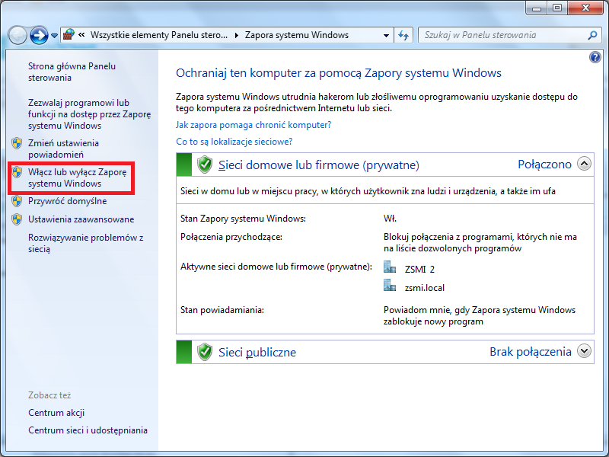The height and width of the screenshot is (457, 609).
Task: Click 'Wł.' firewall state value
Action: [x=390, y=219]
